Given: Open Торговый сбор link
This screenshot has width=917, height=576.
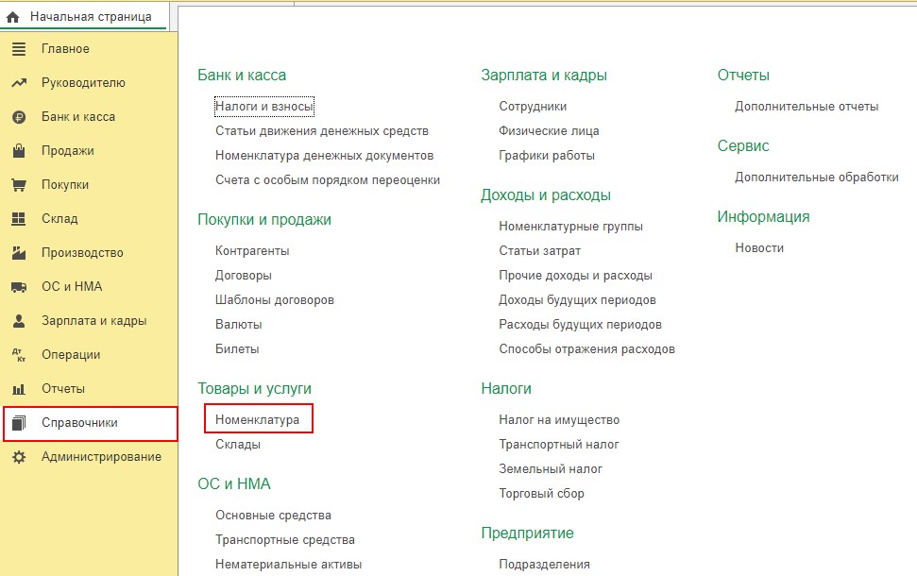Looking at the screenshot, I should 541,494.
